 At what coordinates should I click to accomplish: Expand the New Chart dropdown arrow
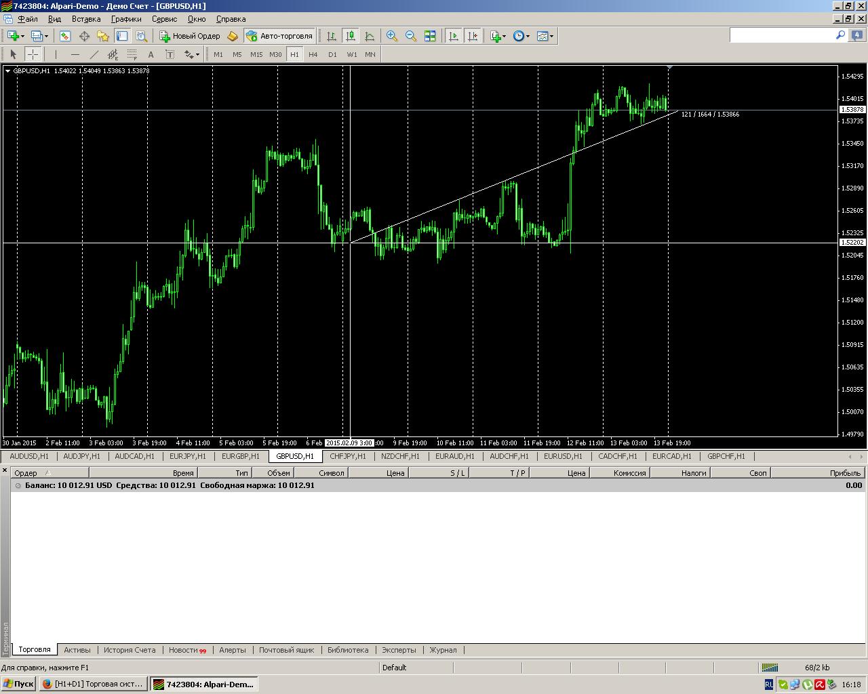[x=22, y=37]
